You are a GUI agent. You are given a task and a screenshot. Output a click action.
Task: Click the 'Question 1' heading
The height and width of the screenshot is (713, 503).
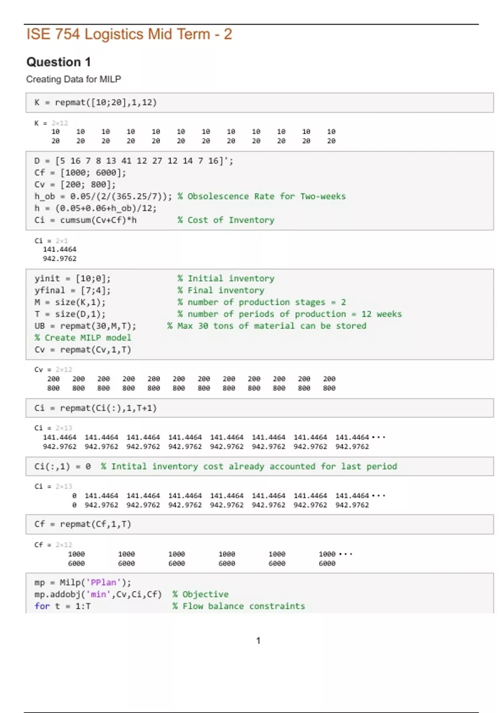point(59,62)
